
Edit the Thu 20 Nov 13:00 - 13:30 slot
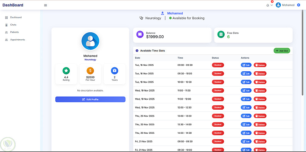click(246, 116)
